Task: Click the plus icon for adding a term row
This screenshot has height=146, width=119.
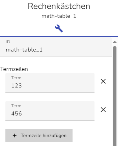Action: point(15,136)
